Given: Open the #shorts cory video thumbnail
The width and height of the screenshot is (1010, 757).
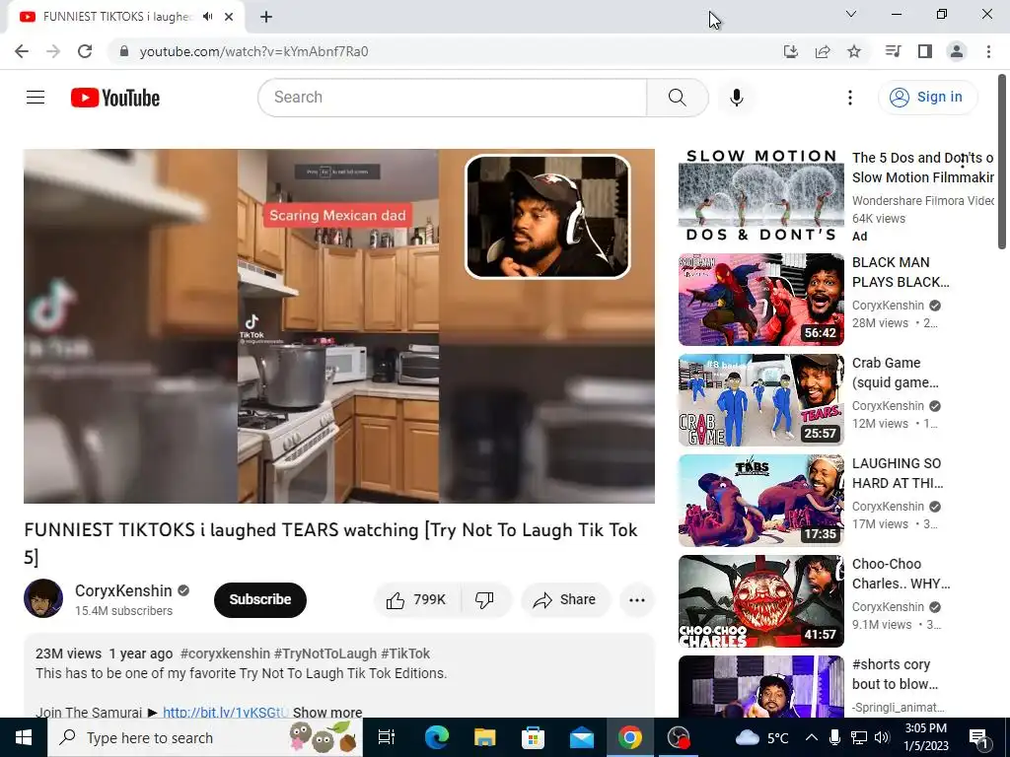Looking at the screenshot, I should pyautogui.click(x=760, y=686).
